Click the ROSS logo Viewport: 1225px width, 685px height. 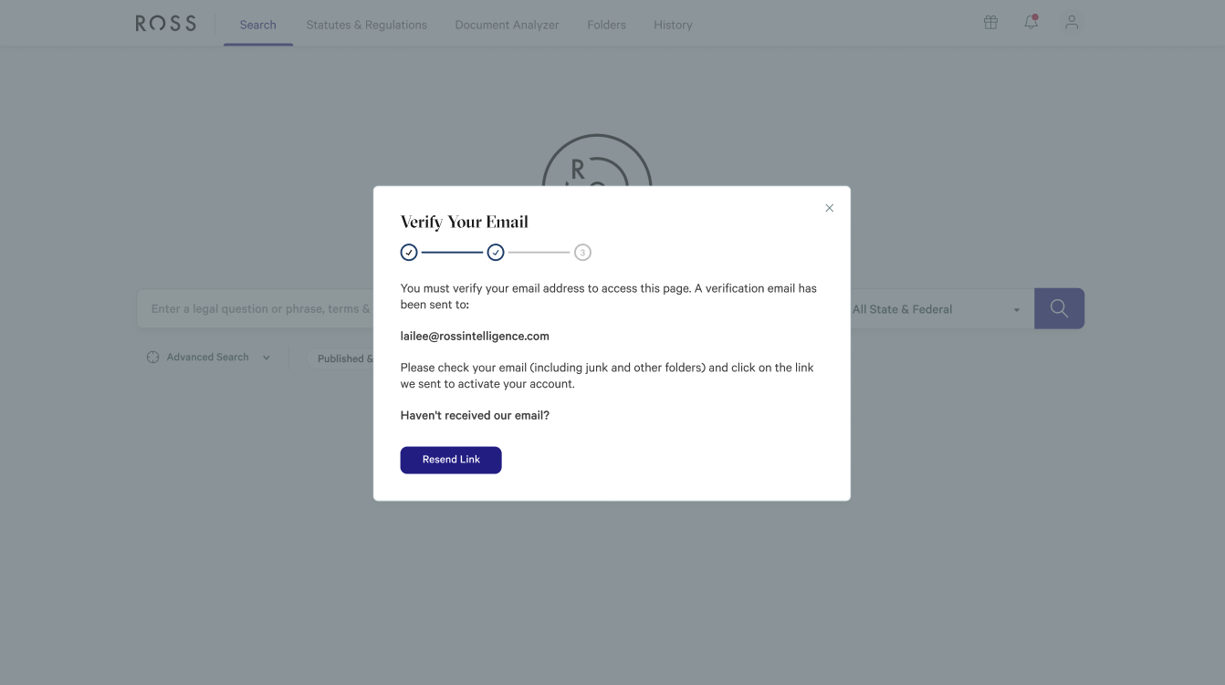[165, 24]
